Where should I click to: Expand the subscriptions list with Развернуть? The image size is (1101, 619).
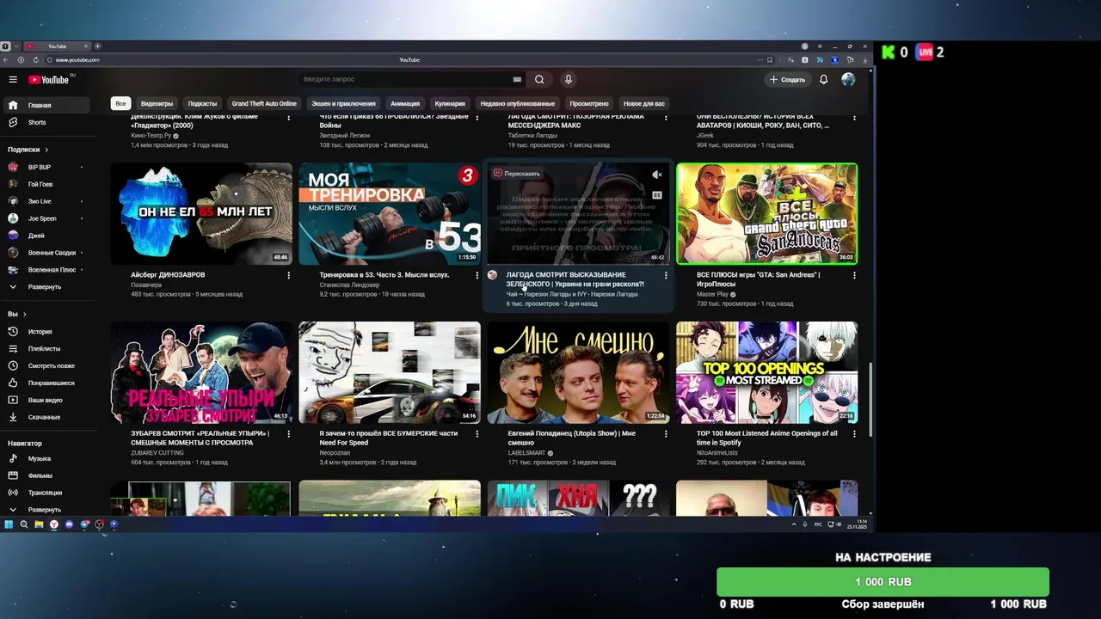[45, 286]
